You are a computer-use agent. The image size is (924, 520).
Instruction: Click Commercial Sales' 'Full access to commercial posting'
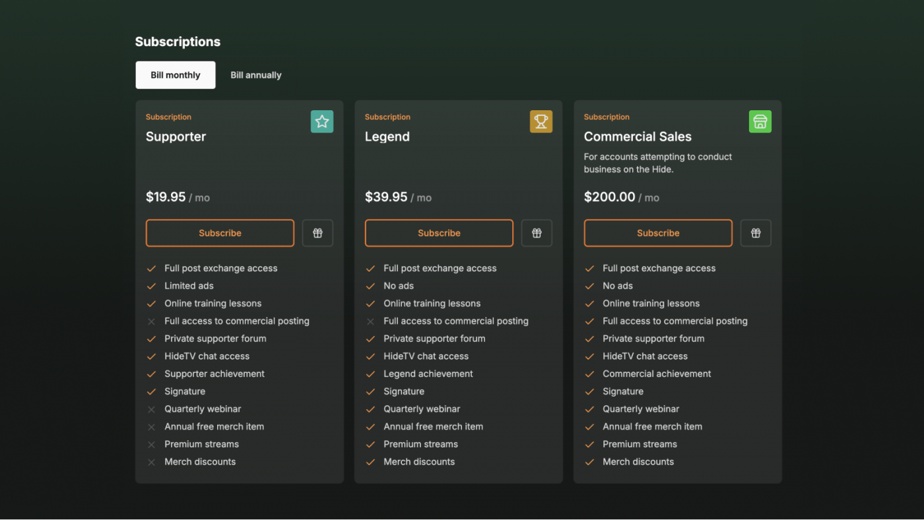click(x=675, y=321)
